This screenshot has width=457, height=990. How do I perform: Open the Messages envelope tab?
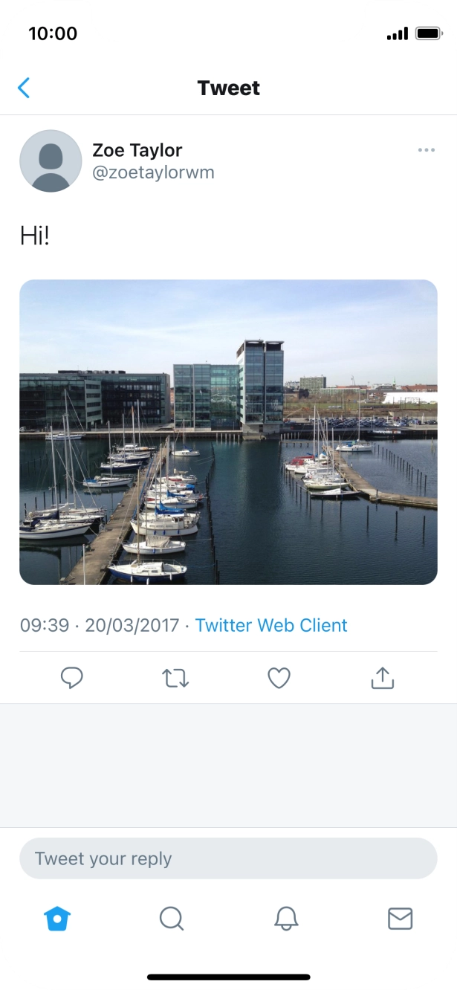pyautogui.click(x=401, y=919)
